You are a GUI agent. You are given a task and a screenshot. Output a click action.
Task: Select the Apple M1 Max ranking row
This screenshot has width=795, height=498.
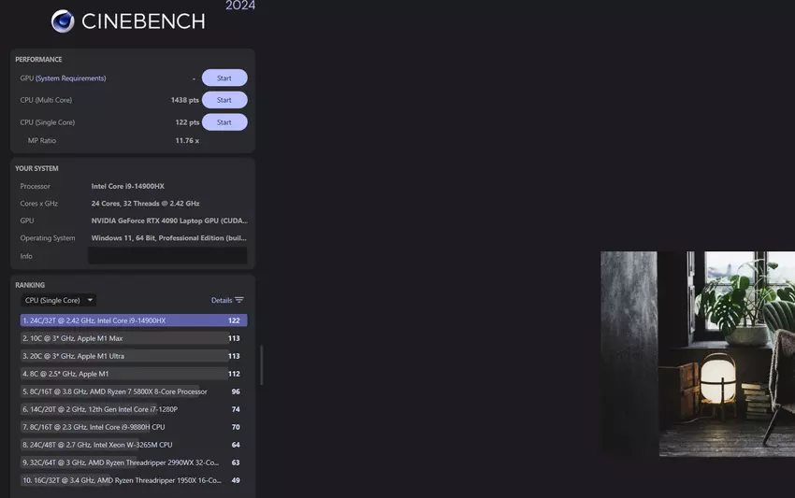[133, 338]
